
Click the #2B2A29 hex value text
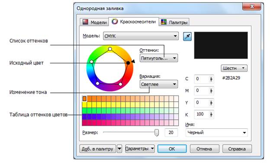tap(231, 78)
